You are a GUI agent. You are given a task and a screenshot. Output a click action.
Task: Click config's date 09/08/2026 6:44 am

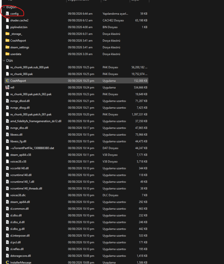(80, 14)
